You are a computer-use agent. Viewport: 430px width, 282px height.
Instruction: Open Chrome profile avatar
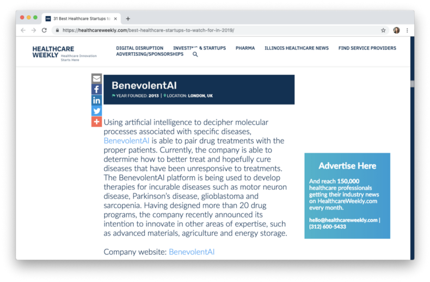[396, 30]
